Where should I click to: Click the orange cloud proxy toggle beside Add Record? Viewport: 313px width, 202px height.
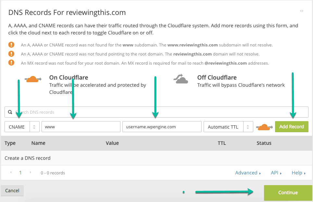click(264, 127)
